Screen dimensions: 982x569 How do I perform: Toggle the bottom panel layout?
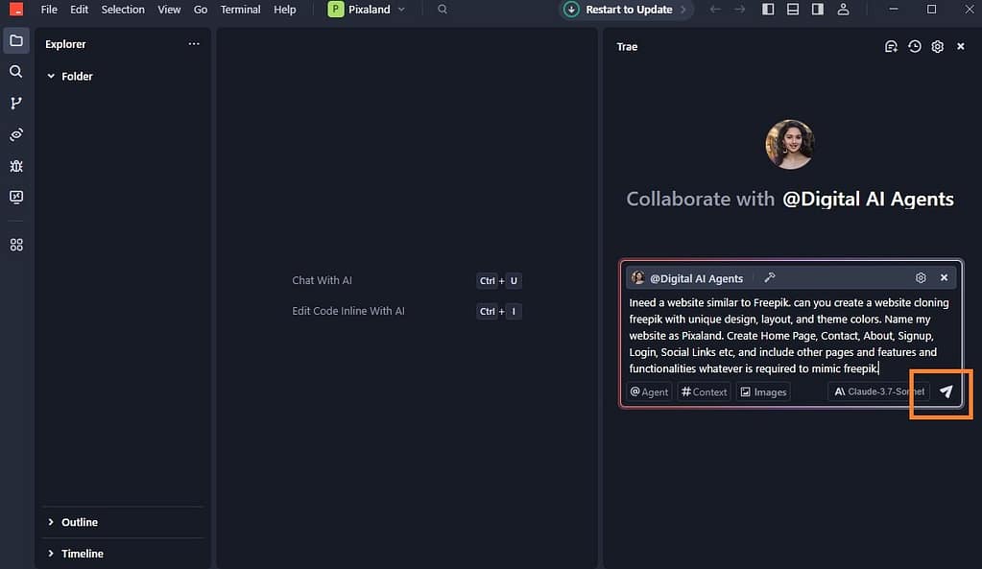[x=793, y=10]
